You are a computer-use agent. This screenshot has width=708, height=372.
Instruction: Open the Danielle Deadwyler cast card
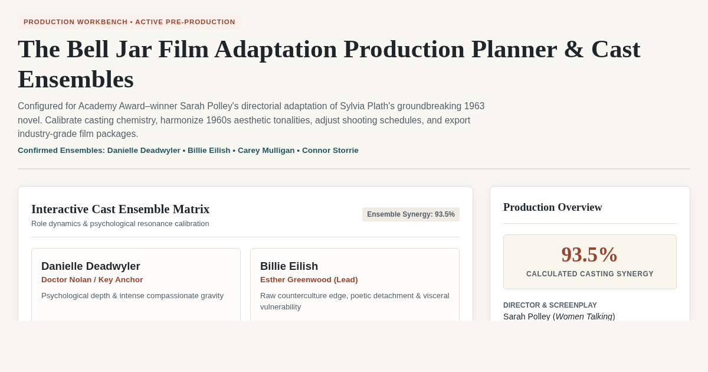click(x=136, y=285)
